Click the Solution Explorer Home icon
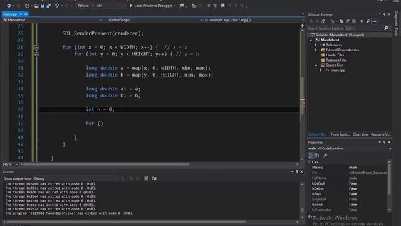 (323, 21)
